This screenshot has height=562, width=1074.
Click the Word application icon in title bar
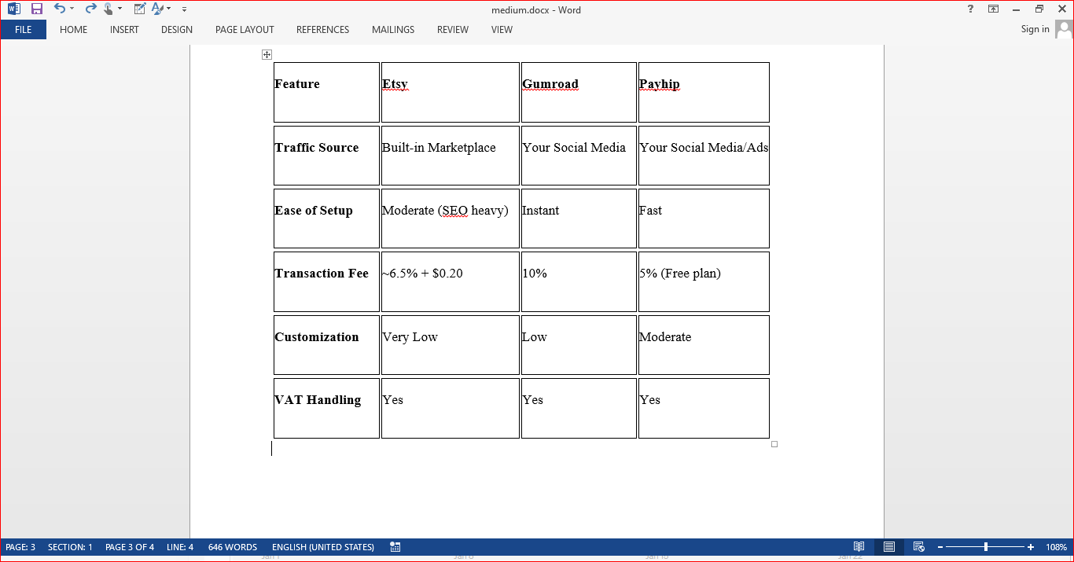(x=14, y=9)
